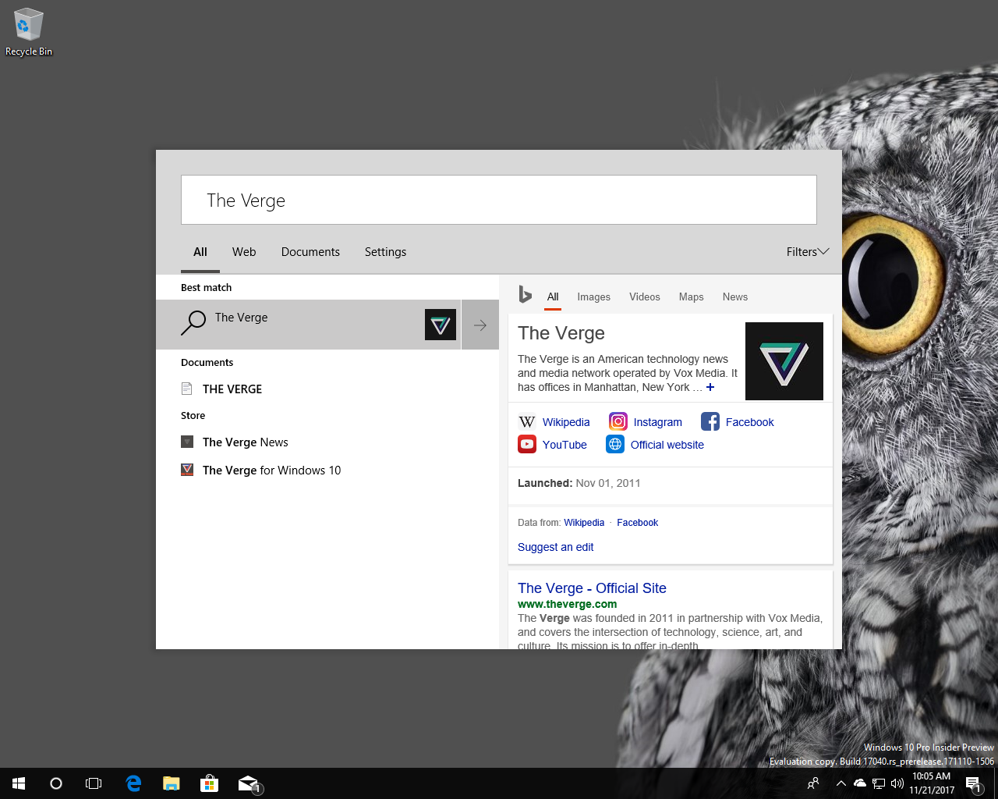Viewport: 998px width, 799px height.
Task: Open THE VERGE document result
Action: [x=327, y=389]
